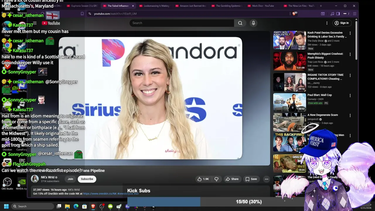Viewport: 375px width, 211px height.
Task: Open options for Paul Blart: Mall Cop
Action: [x=350, y=96]
